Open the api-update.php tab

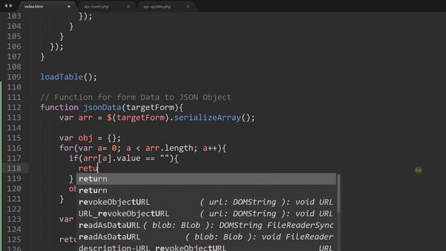[x=157, y=6]
